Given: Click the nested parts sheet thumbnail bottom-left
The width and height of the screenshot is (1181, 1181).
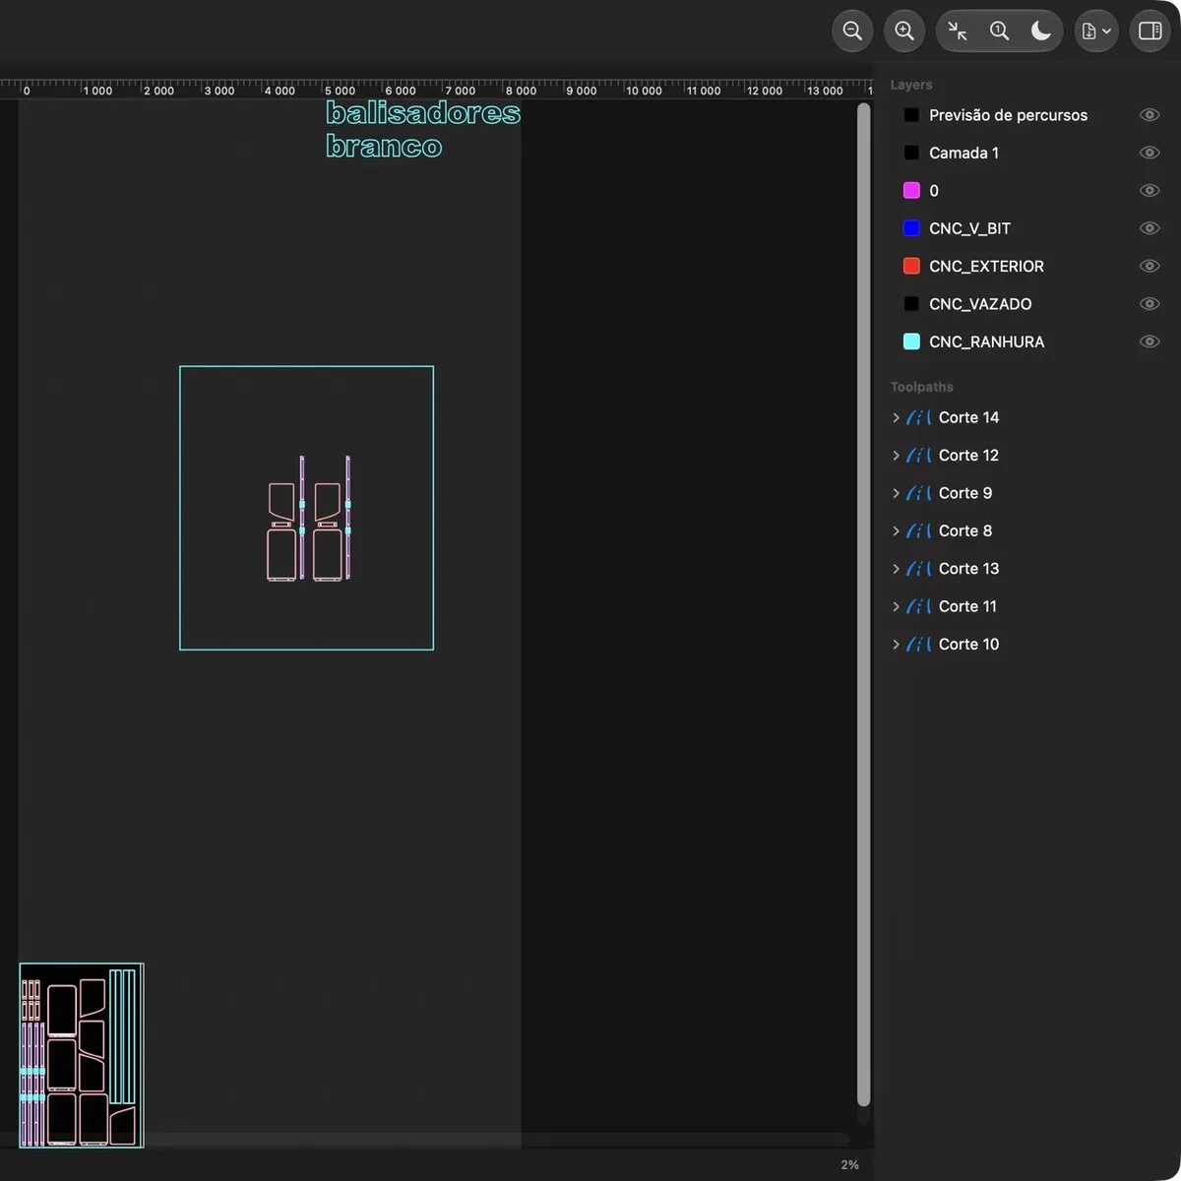Looking at the screenshot, I should click(82, 1055).
